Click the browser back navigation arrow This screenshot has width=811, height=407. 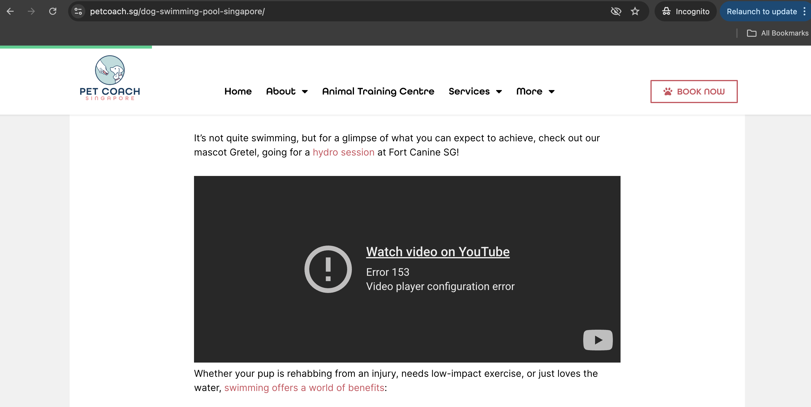point(10,11)
